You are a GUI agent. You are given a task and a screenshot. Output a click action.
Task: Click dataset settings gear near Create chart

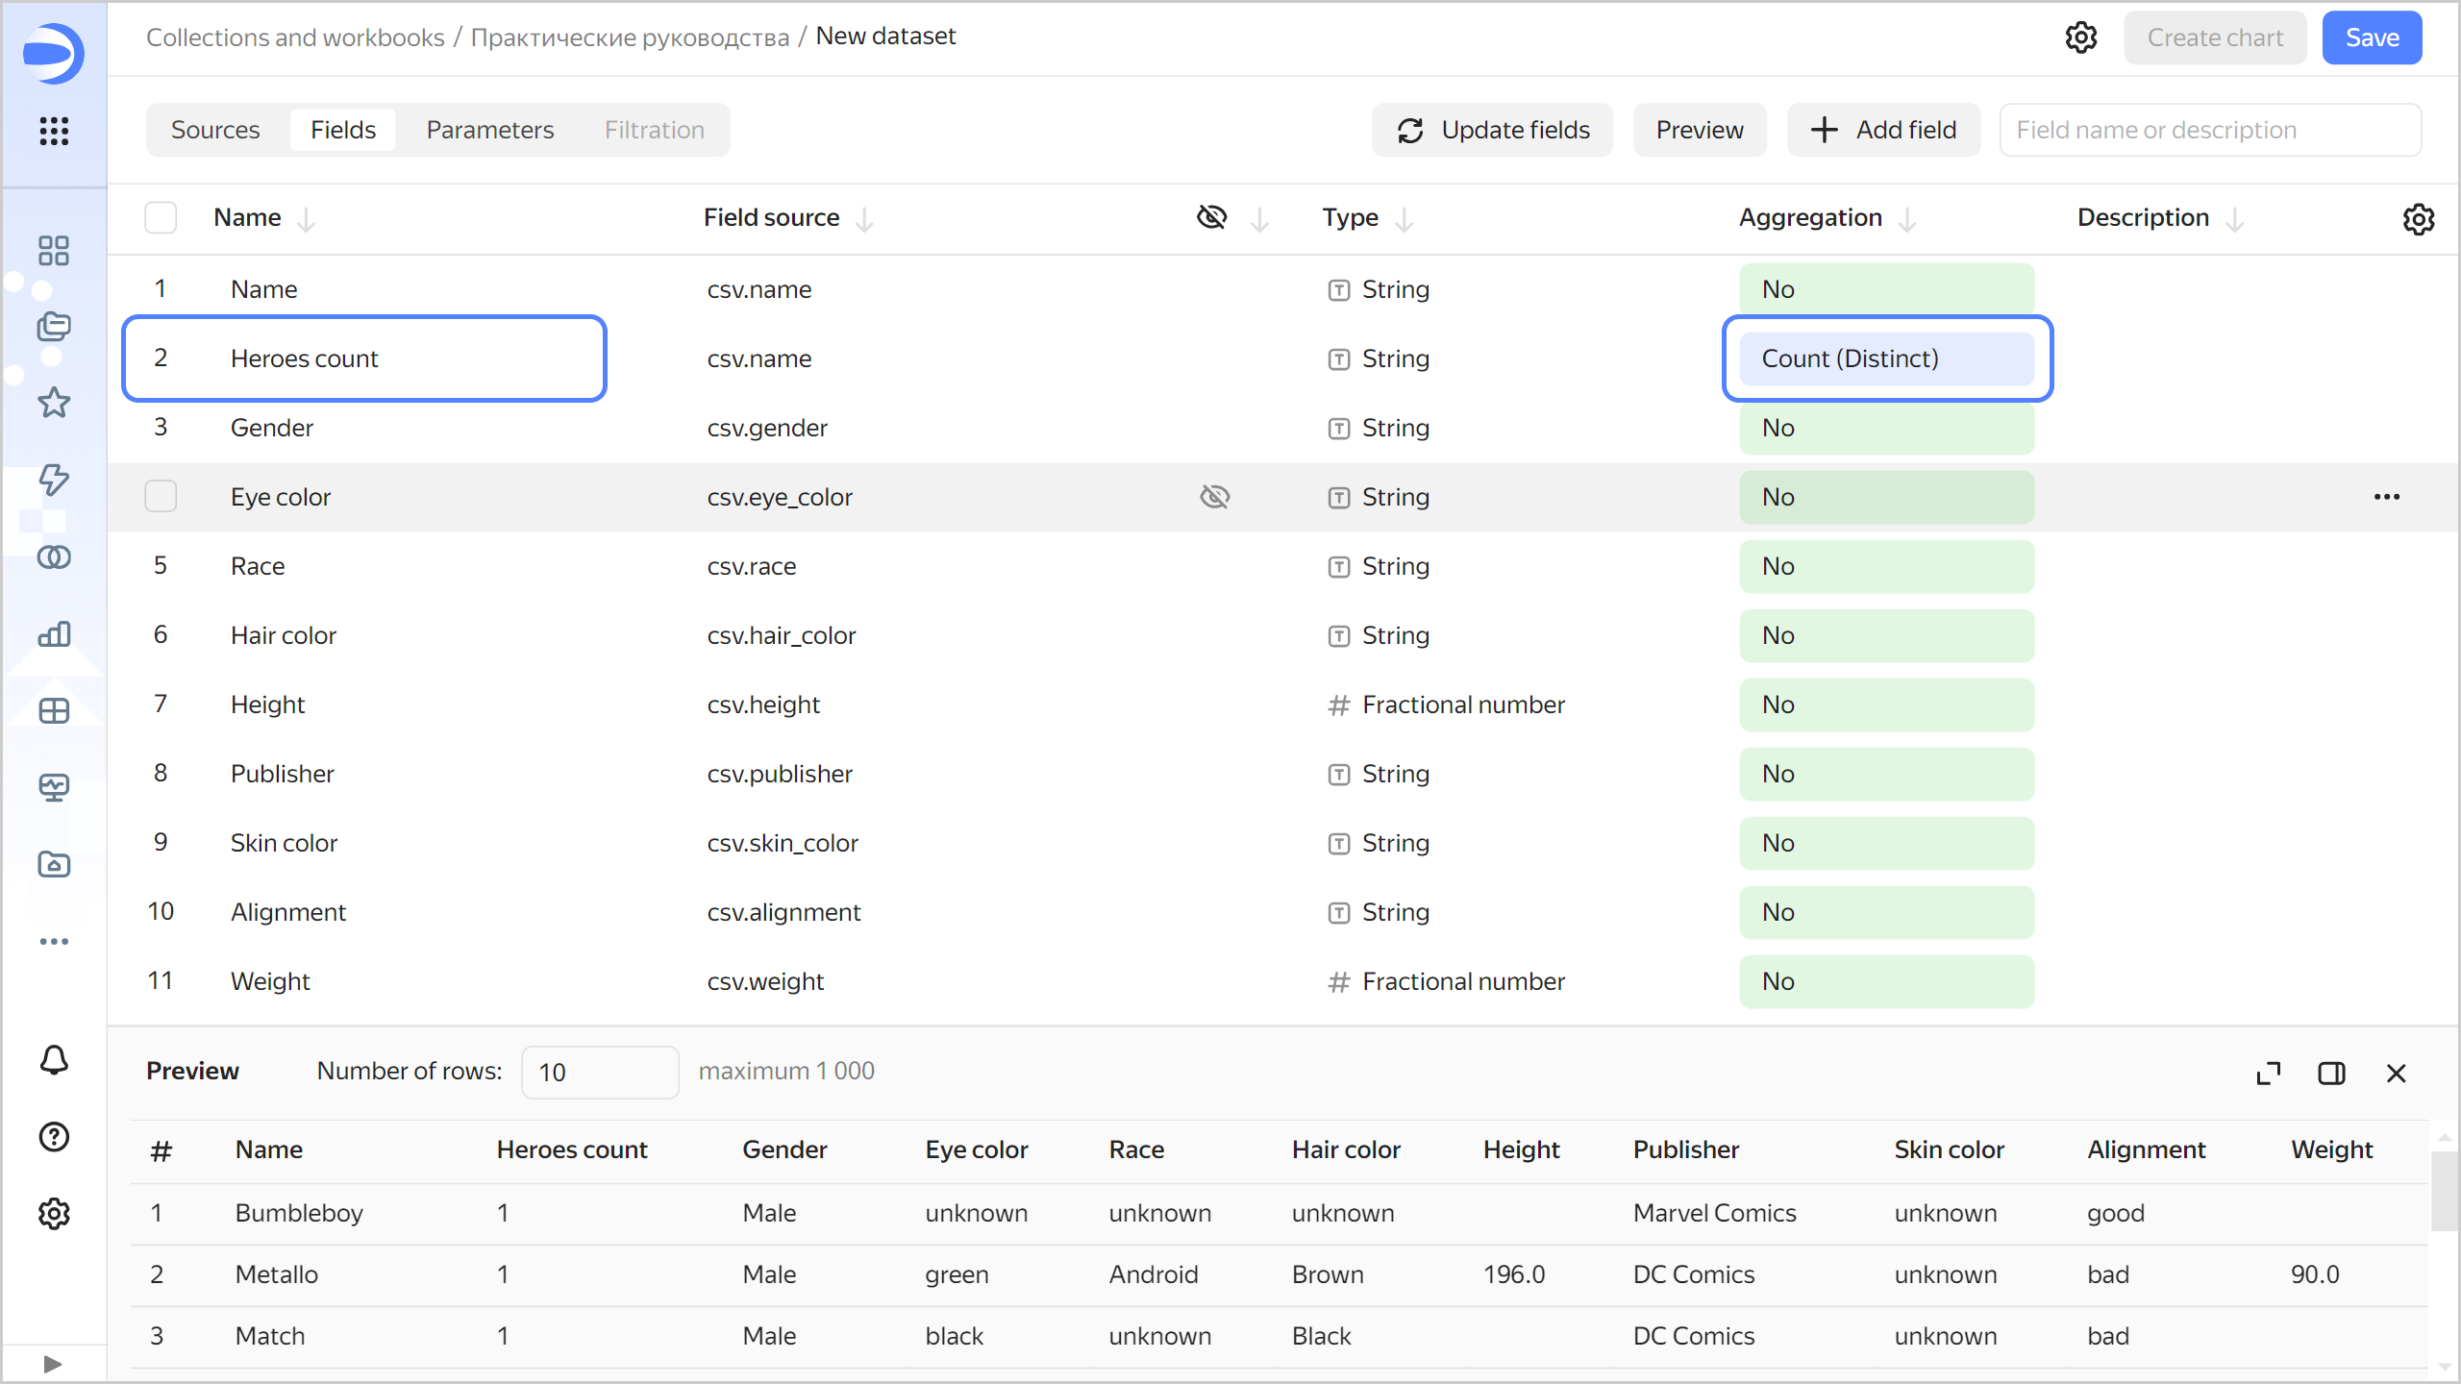(2081, 37)
